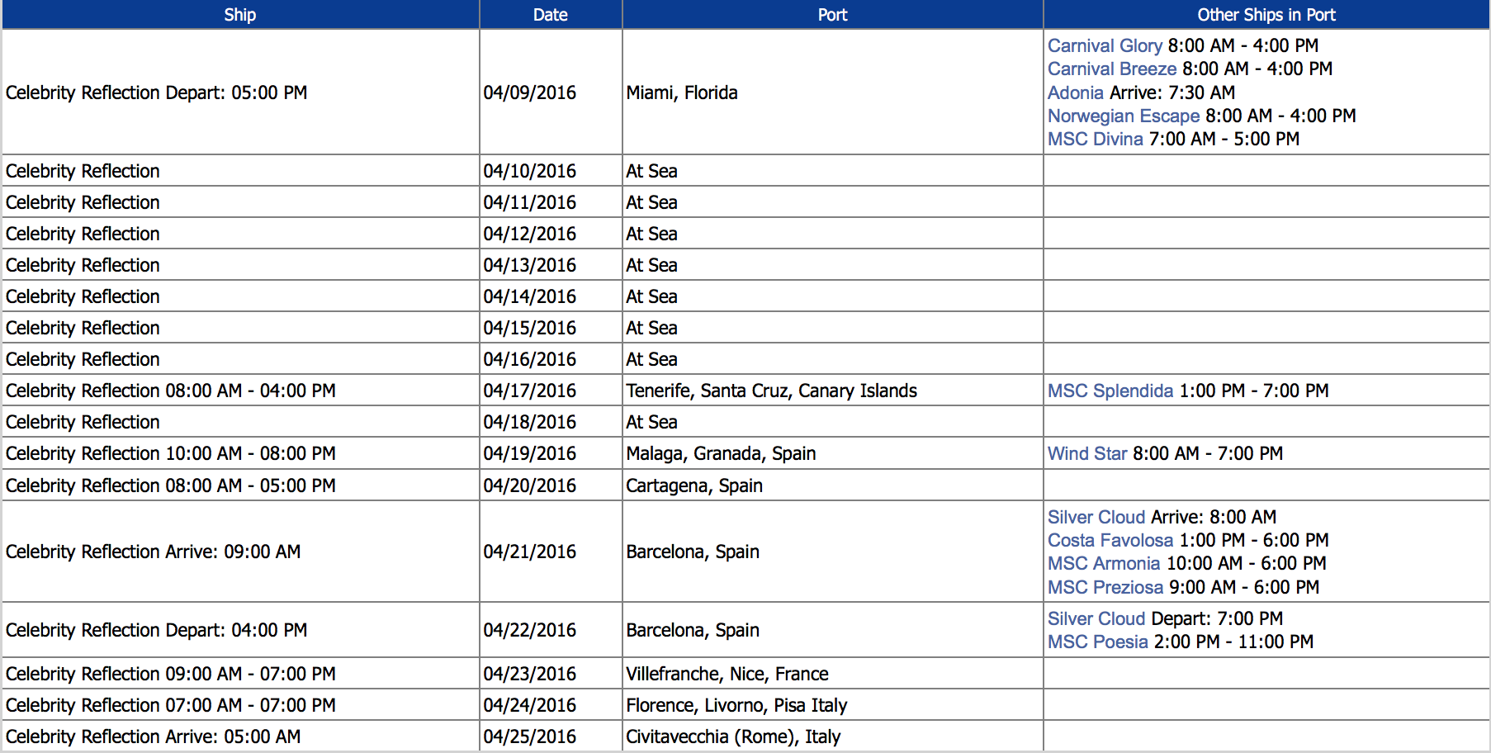1491x753 pixels.
Task: Select the Civitavecchia (Rome), Italy cell
Action: pyautogui.click(x=732, y=736)
